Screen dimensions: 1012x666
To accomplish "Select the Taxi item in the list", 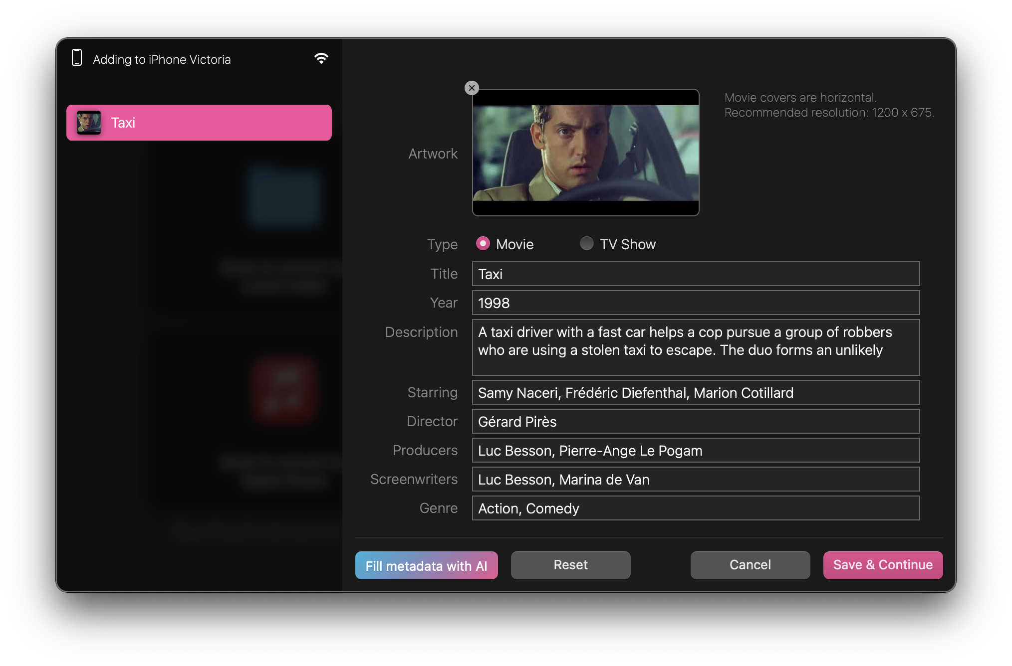I will [199, 123].
